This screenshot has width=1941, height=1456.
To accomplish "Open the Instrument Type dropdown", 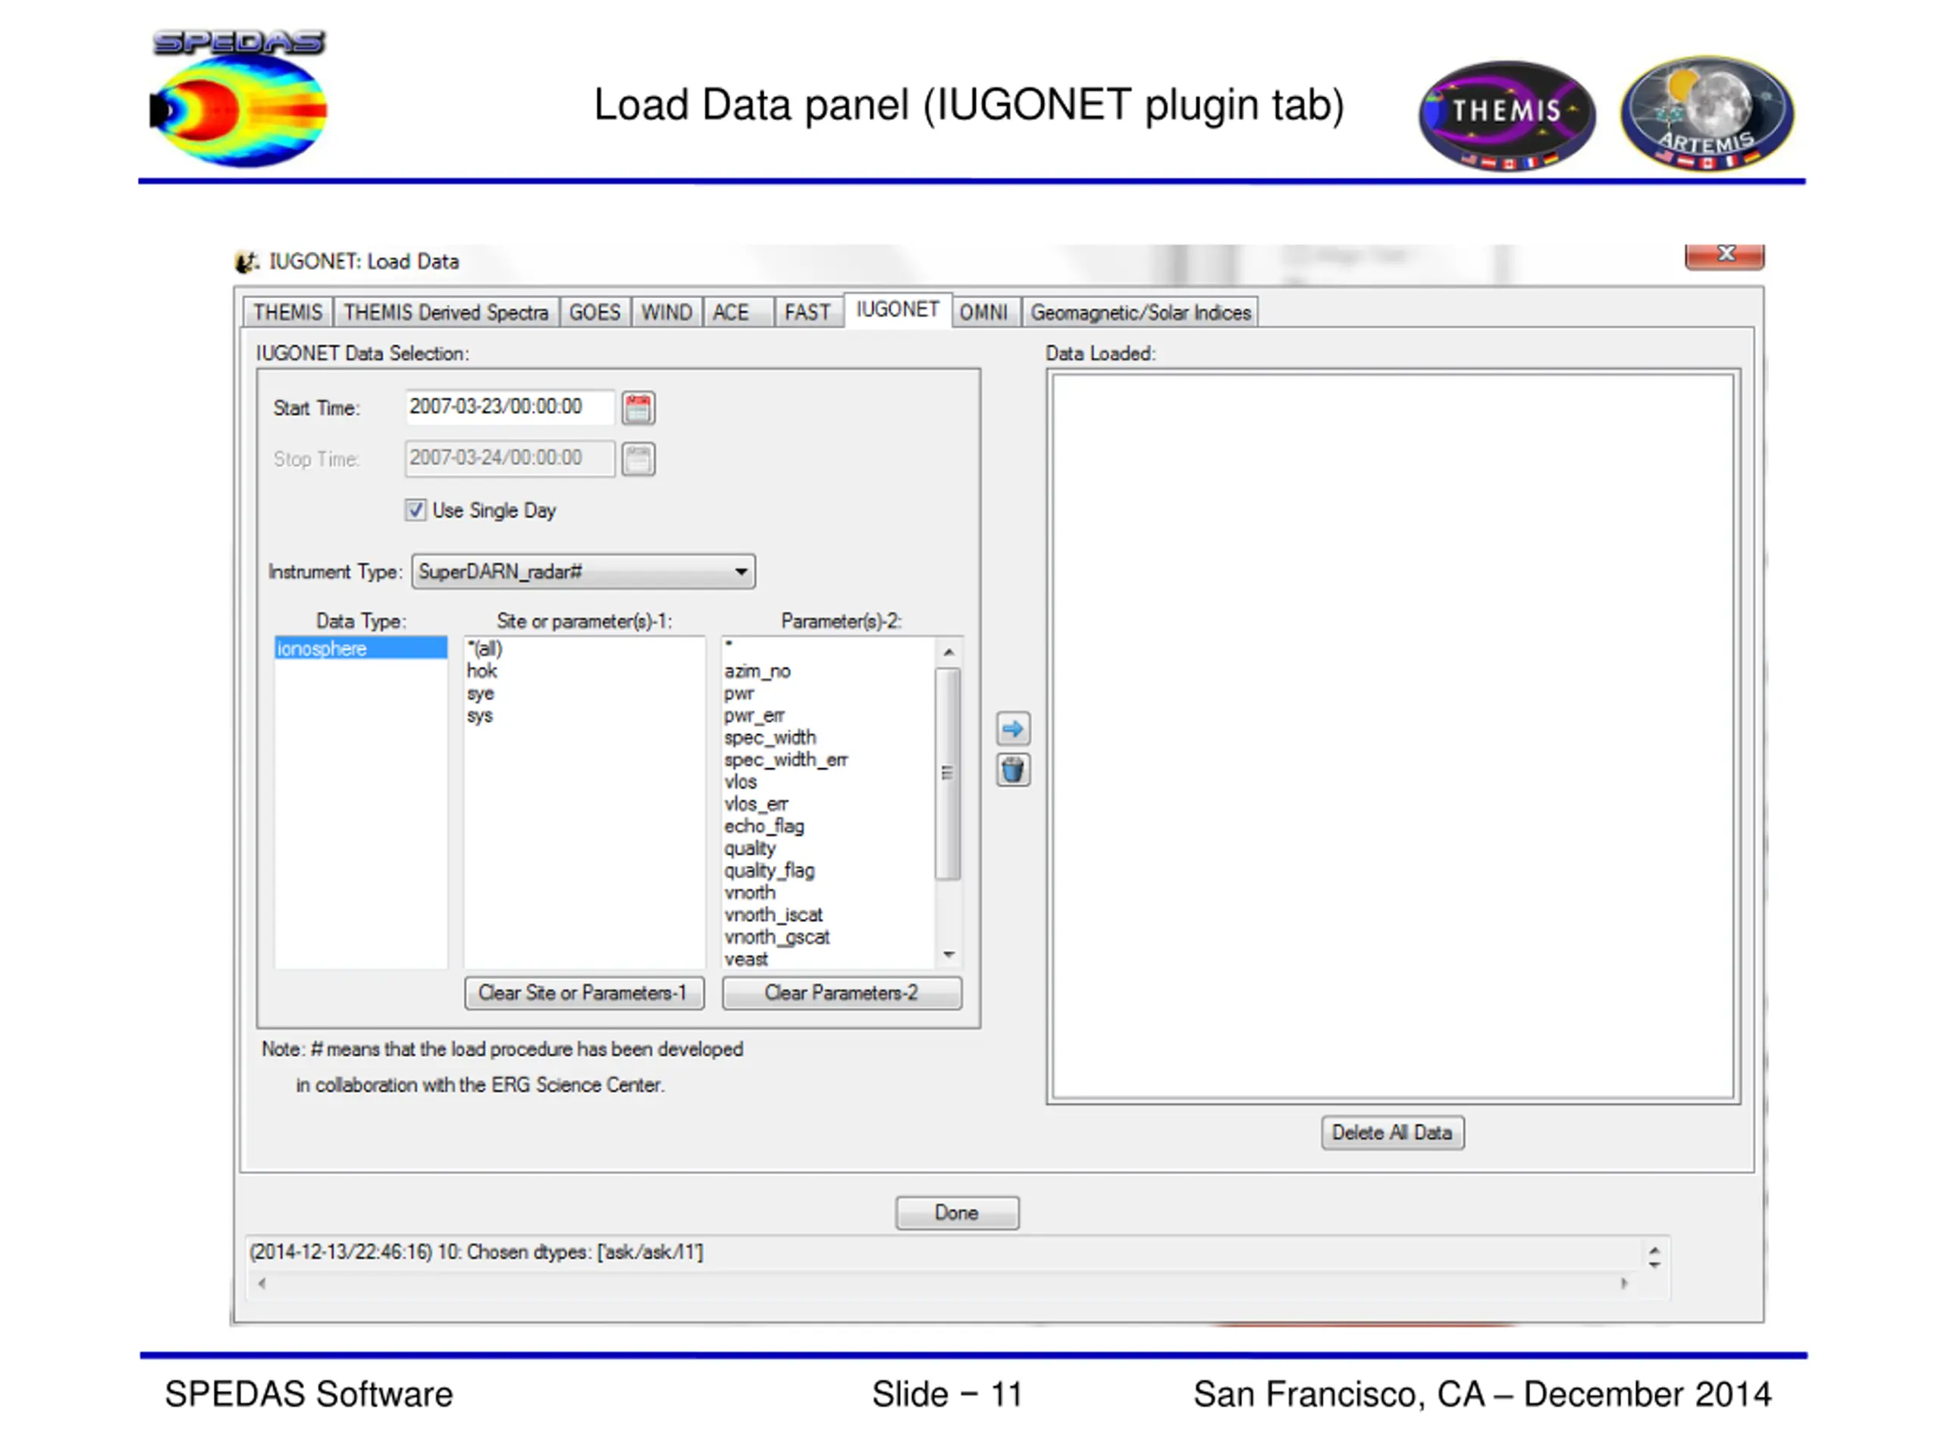I will pos(582,573).
